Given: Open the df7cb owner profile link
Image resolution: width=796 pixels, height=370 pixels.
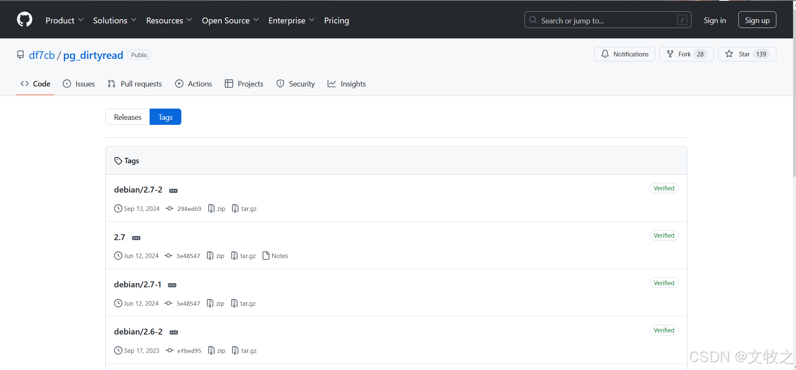Looking at the screenshot, I should click(x=42, y=55).
